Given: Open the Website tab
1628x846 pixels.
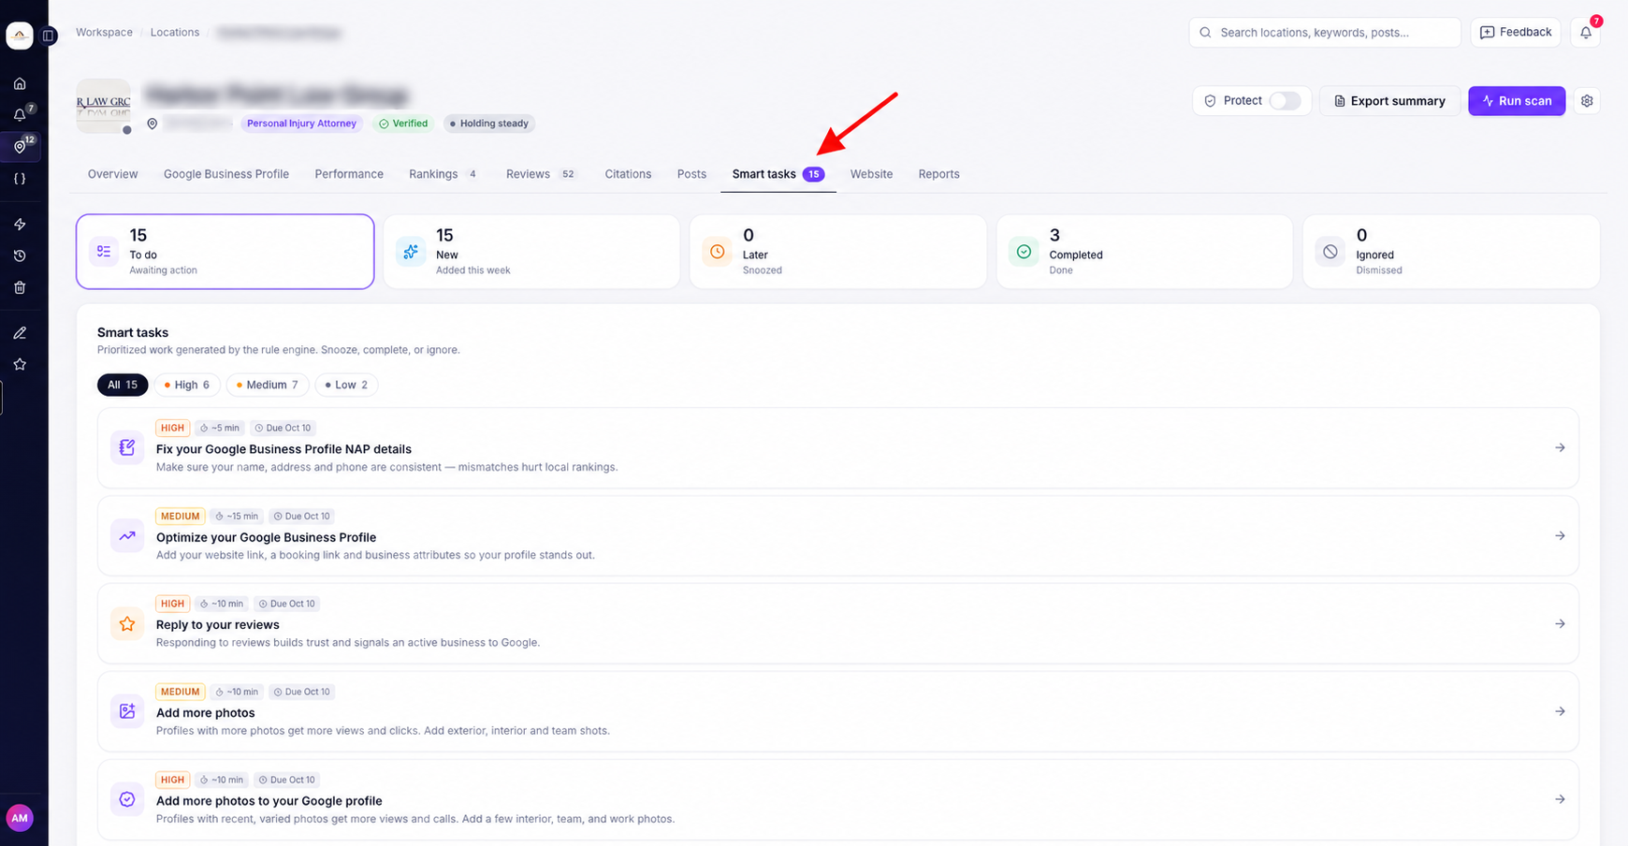Looking at the screenshot, I should coord(871,174).
